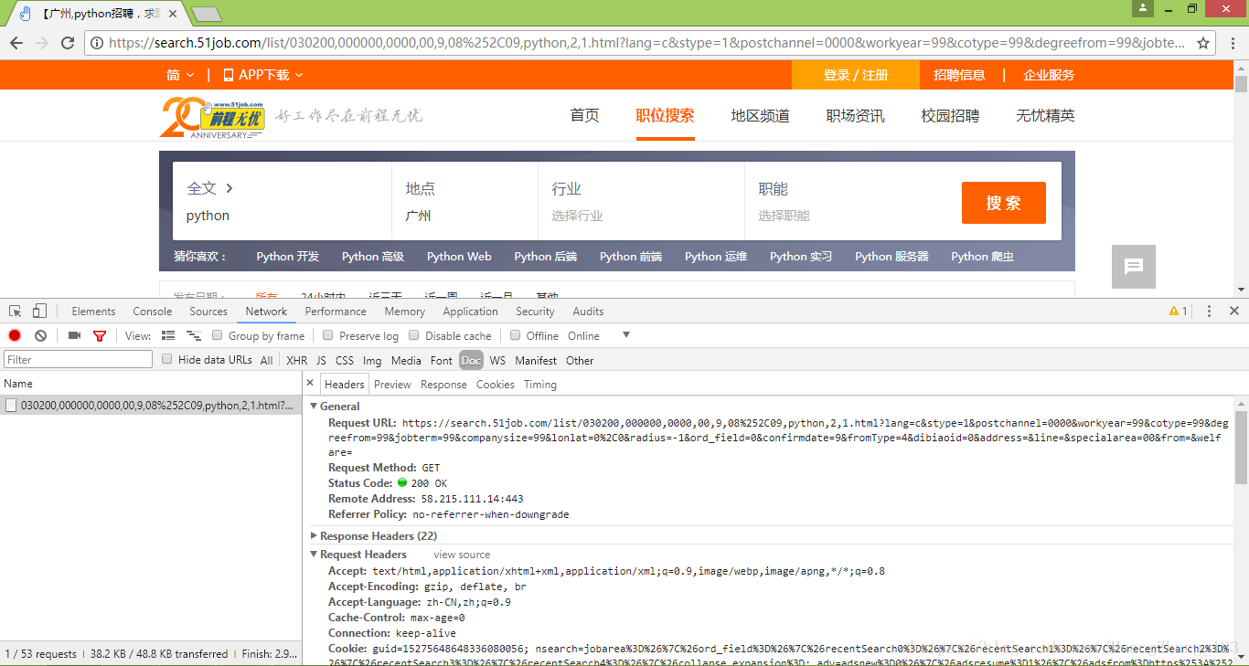Open 校园招聘 navigation item

tap(950, 115)
